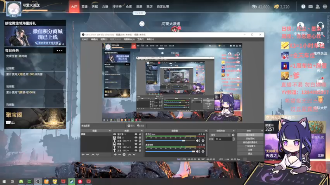Open the Windows Start menu
Image resolution: width=330 pixels, height=185 pixels.
pos(4,181)
